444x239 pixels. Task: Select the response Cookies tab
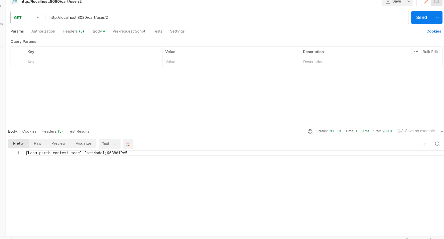29,131
